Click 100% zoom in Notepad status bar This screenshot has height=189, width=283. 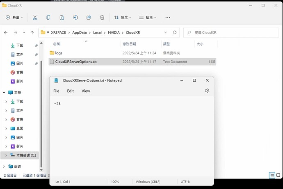click(115, 182)
